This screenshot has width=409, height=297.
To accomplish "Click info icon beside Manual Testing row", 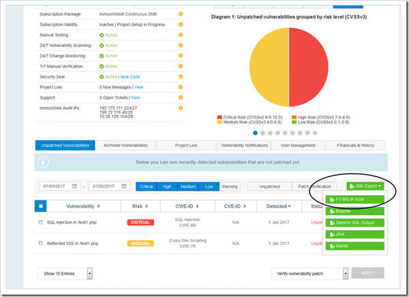I will coord(181,35).
